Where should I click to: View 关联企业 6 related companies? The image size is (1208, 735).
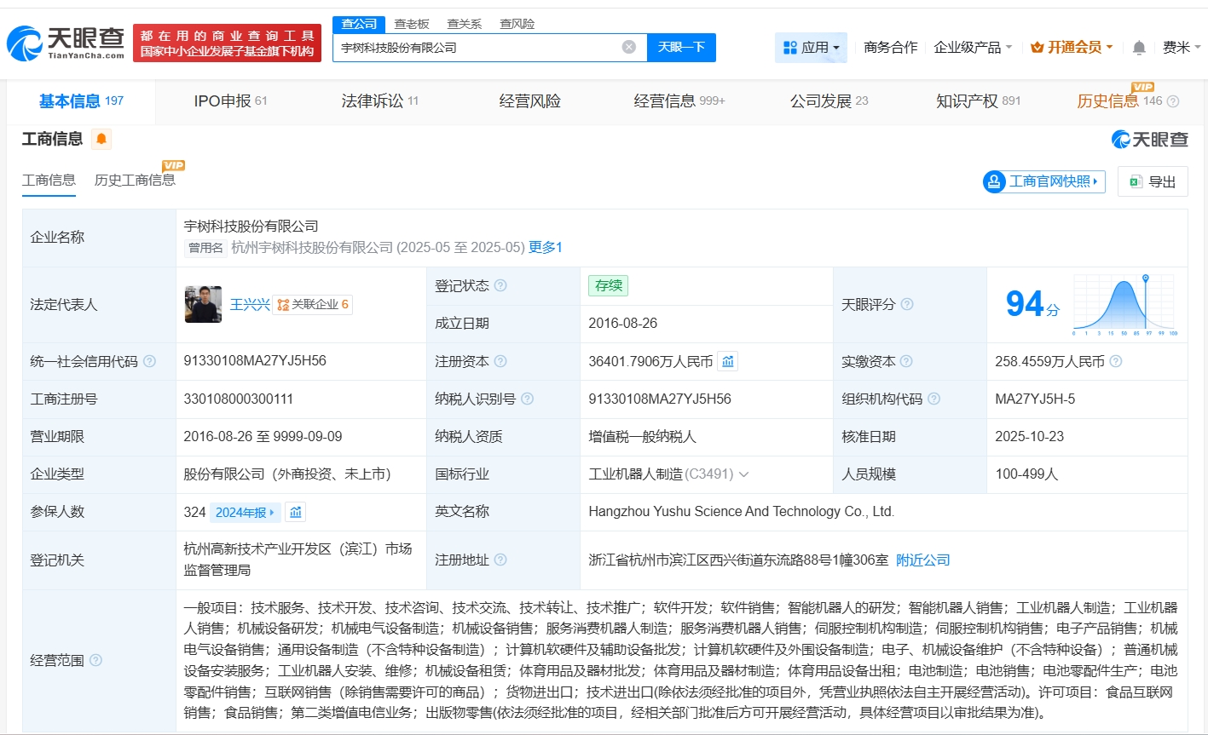[313, 304]
